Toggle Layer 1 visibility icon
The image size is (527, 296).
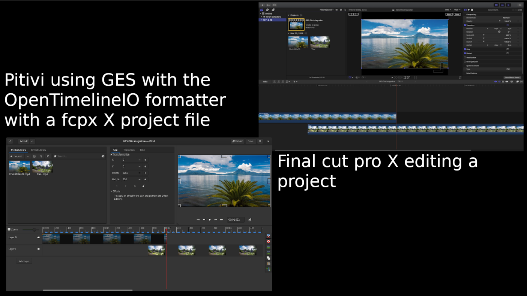[x=38, y=249]
